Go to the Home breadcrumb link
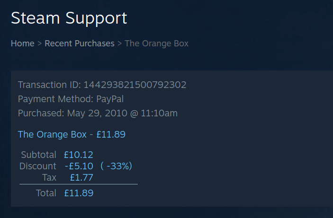This screenshot has height=218, width=333. coord(23,44)
